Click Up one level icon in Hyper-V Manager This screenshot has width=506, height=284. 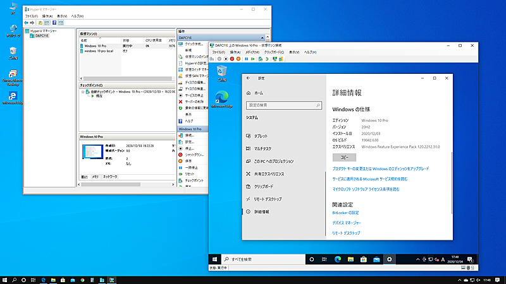point(40,23)
